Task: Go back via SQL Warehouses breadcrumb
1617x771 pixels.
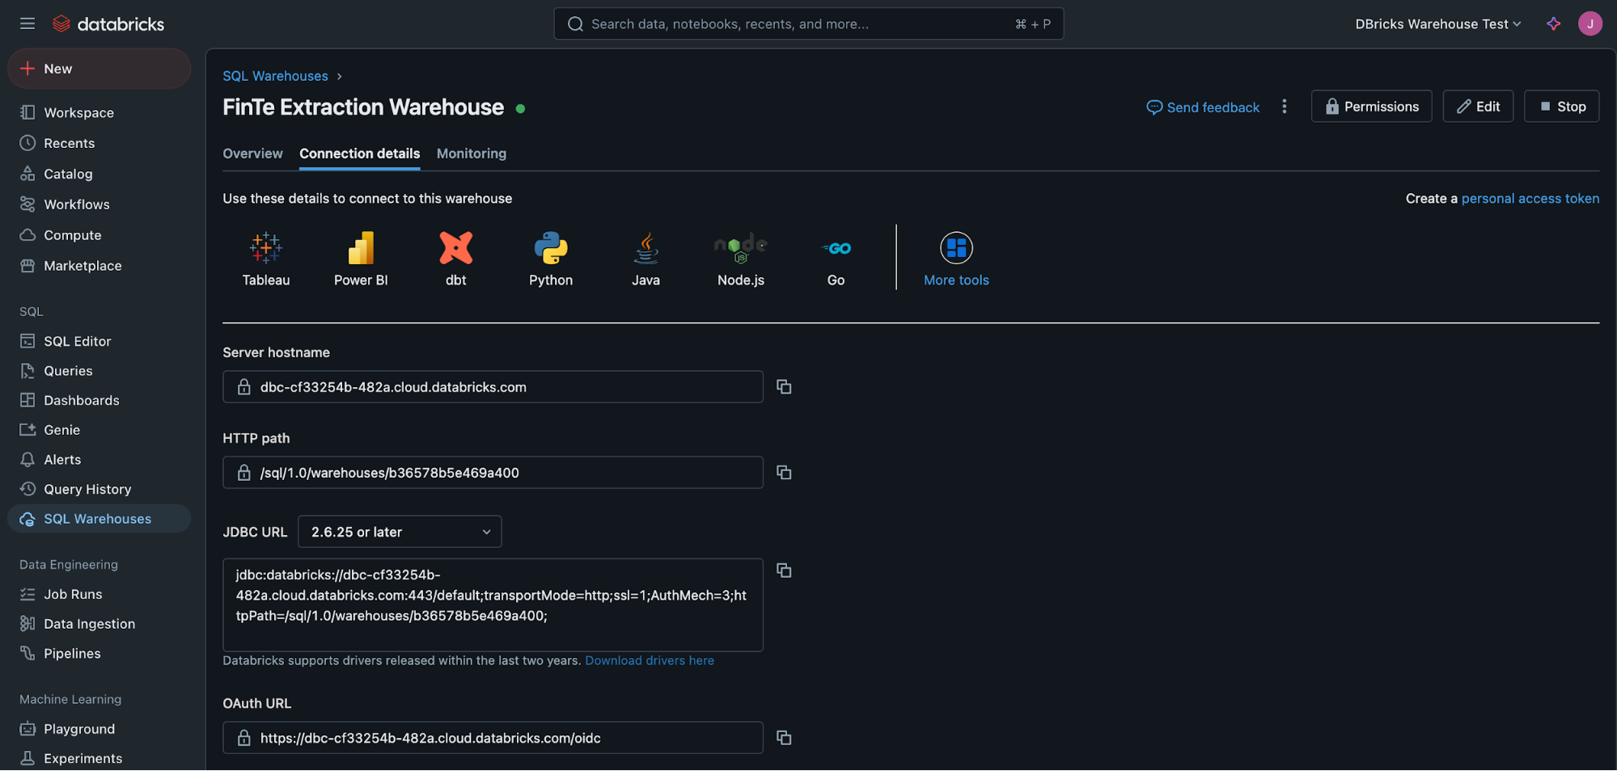Action: pyautogui.click(x=275, y=76)
